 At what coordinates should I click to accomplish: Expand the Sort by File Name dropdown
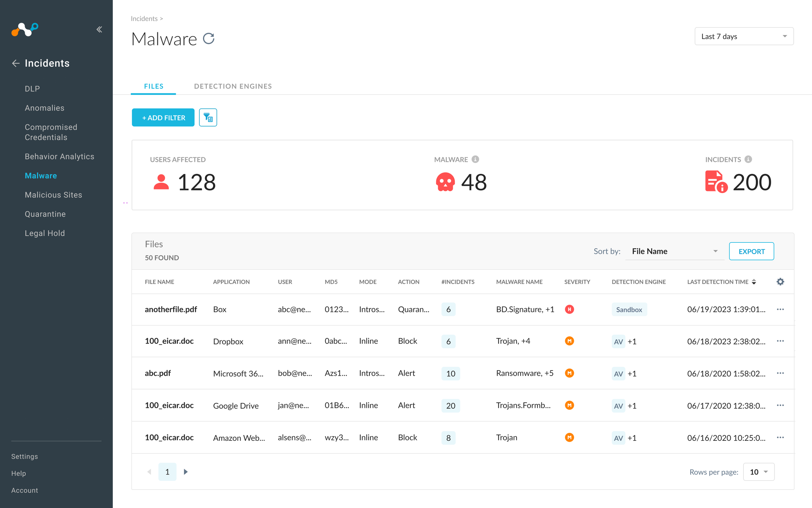[674, 251]
